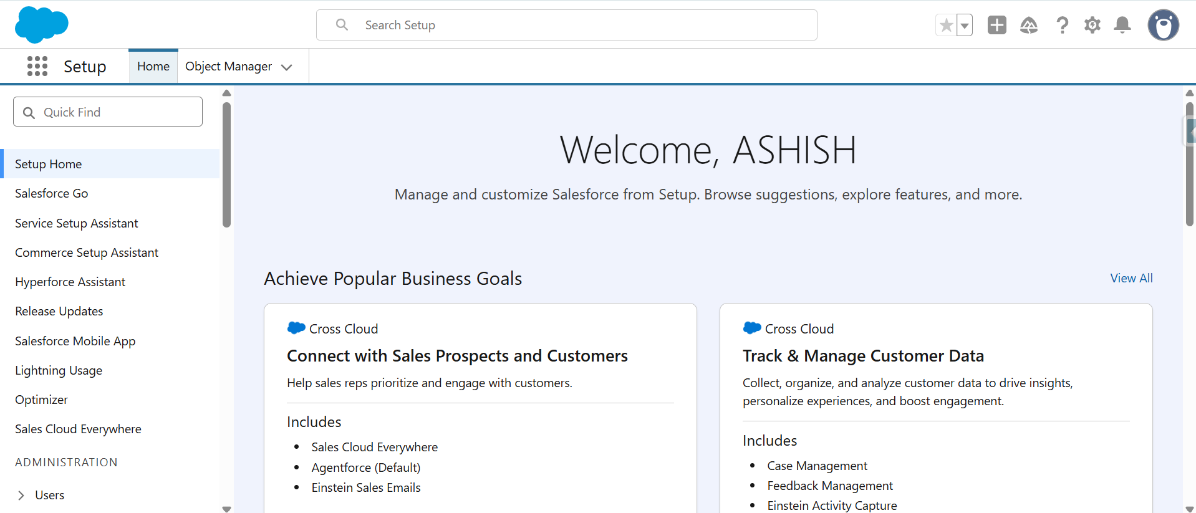
Task: Open the Help question mark icon
Action: (x=1062, y=26)
